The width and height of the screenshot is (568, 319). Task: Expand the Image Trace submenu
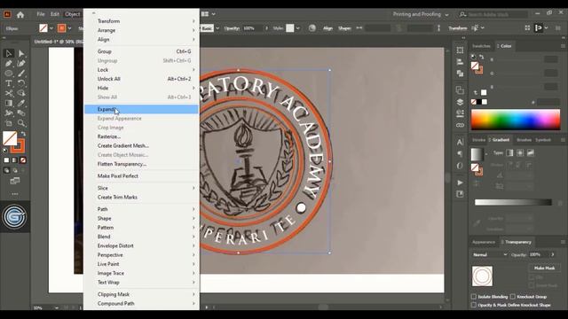coord(141,273)
